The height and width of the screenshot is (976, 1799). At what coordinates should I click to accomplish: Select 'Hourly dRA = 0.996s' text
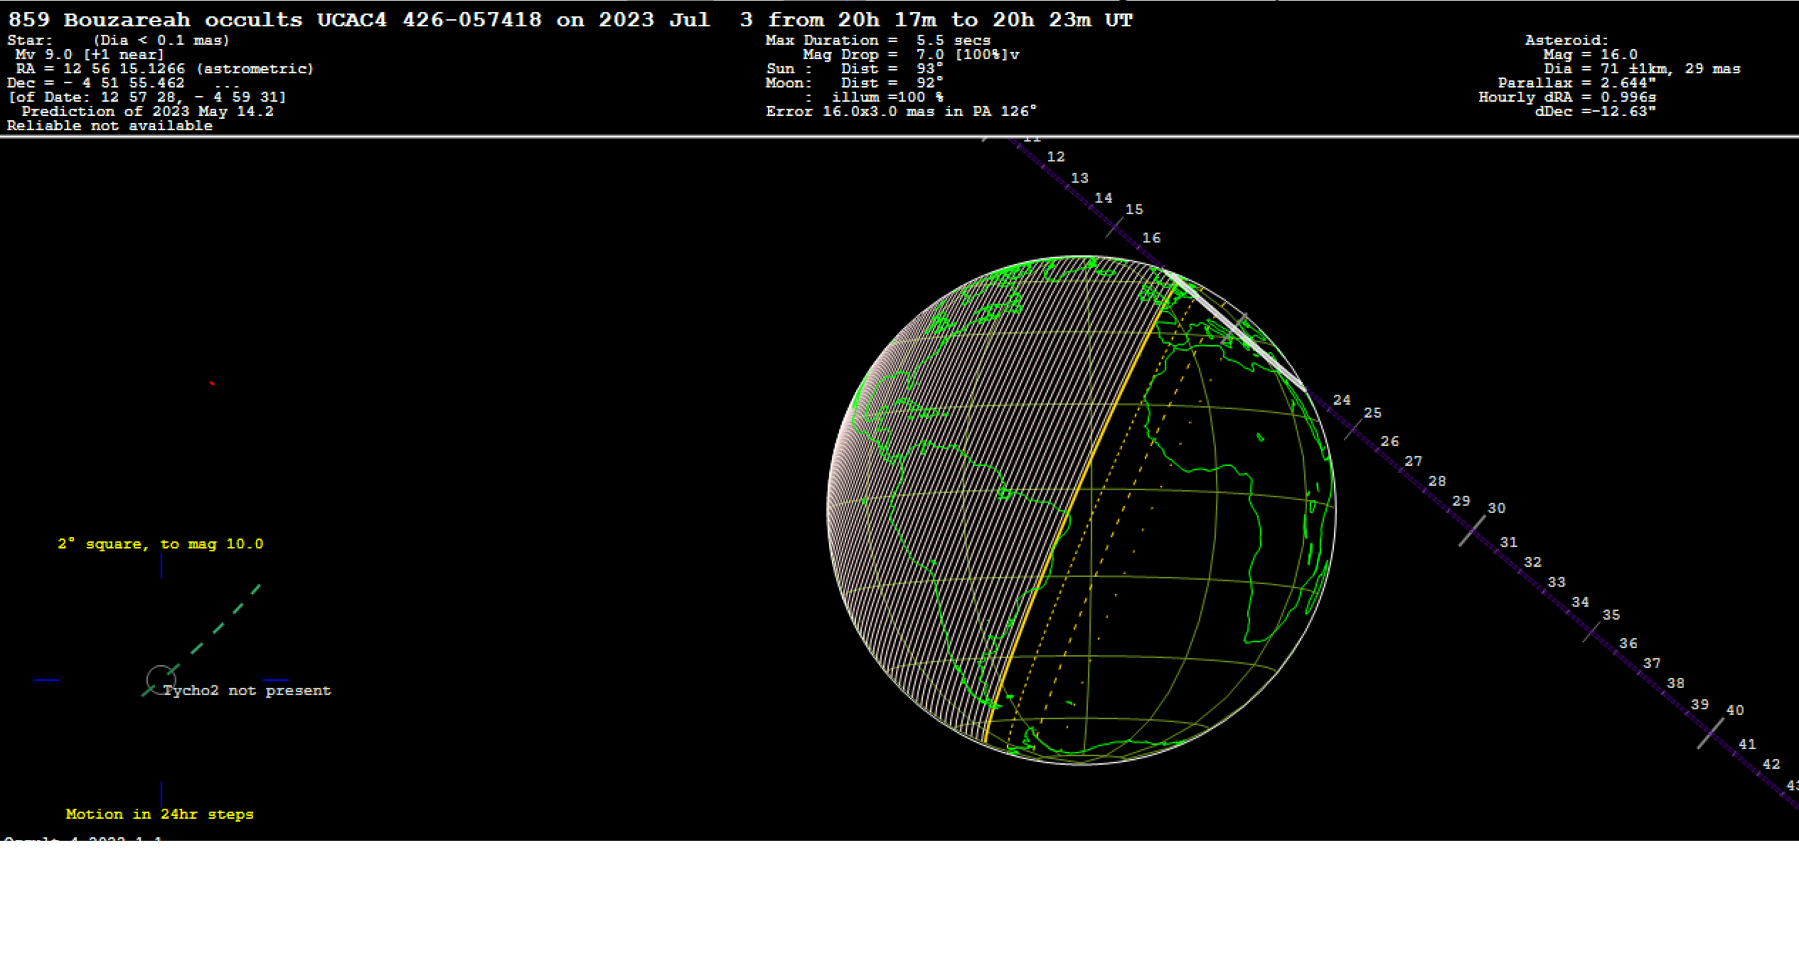[1567, 97]
